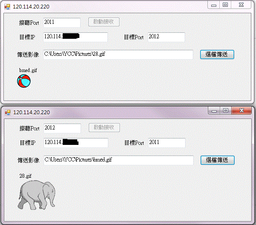Viewport: 256px width, 225px height.
Task: Click the bmed.gif filename label
Action: tap(28, 70)
